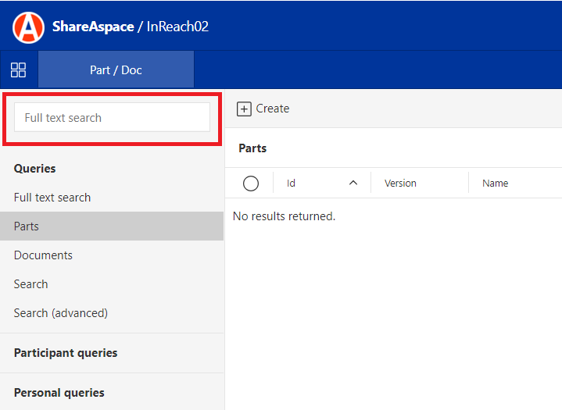
Task: Expand the Participant queries section
Action: (66, 353)
